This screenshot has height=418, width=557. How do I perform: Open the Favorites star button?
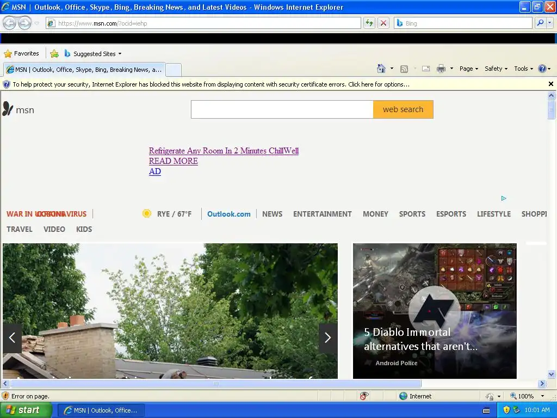point(21,54)
